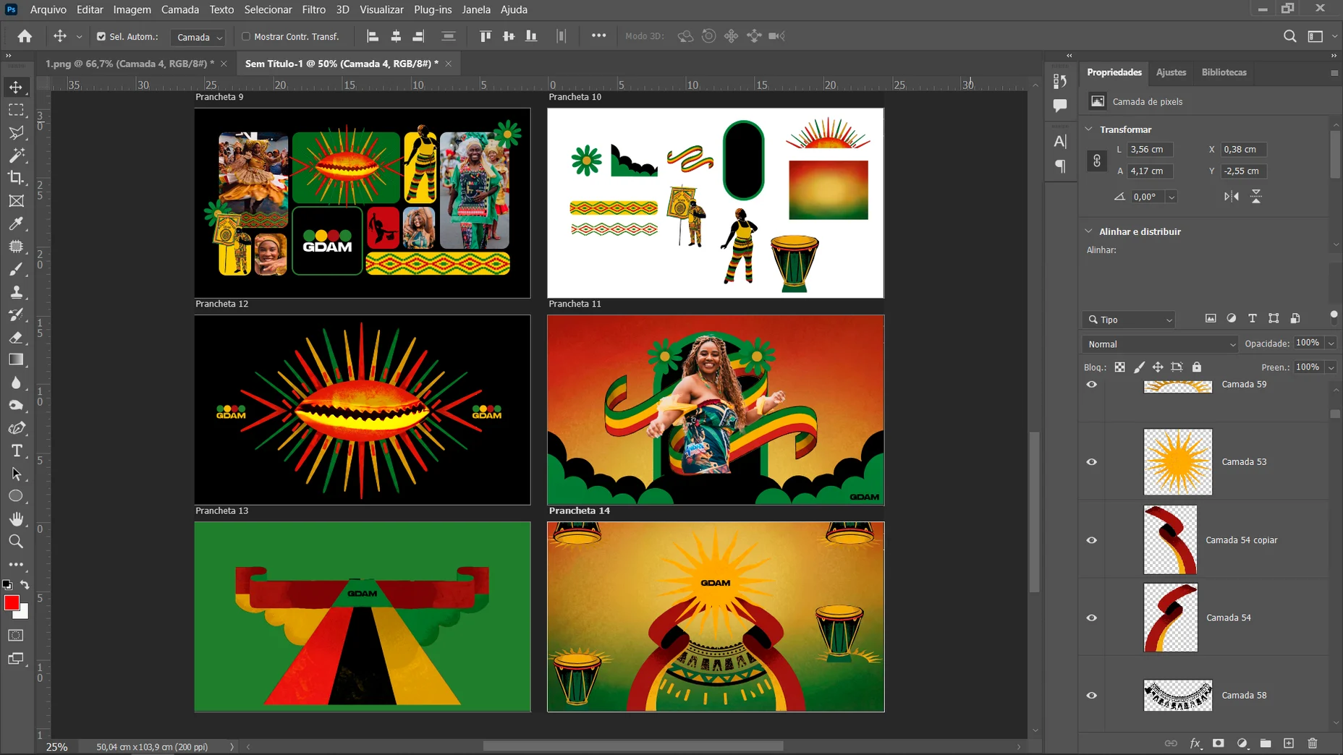
Task: Add layer style with the fx icon
Action: pyautogui.click(x=1195, y=743)
